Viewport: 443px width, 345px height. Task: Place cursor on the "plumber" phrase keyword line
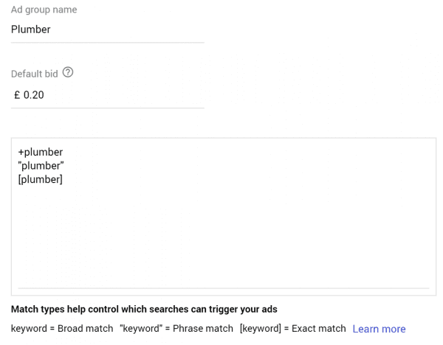[x=41, y=166]
